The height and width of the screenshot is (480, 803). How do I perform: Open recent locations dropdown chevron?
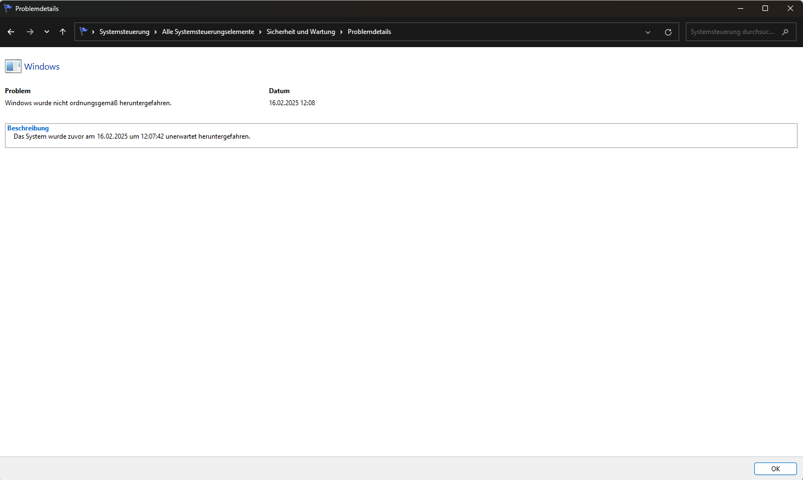[x=47, y=32]
